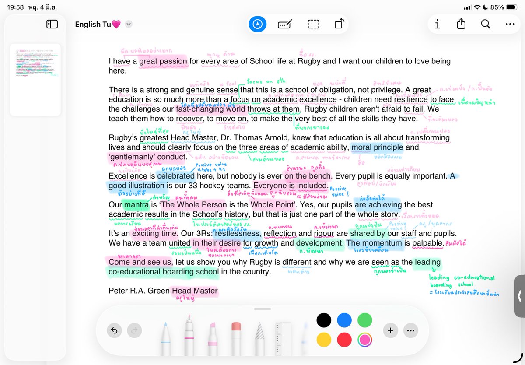
Task: Tap the redo arrow button
Action: pyautogui.click(x=135, y=330)
